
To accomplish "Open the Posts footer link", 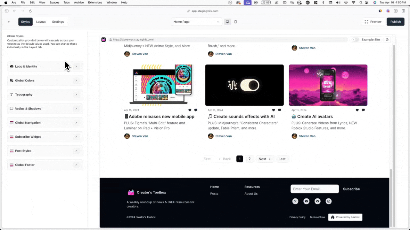I will point(214,194).
